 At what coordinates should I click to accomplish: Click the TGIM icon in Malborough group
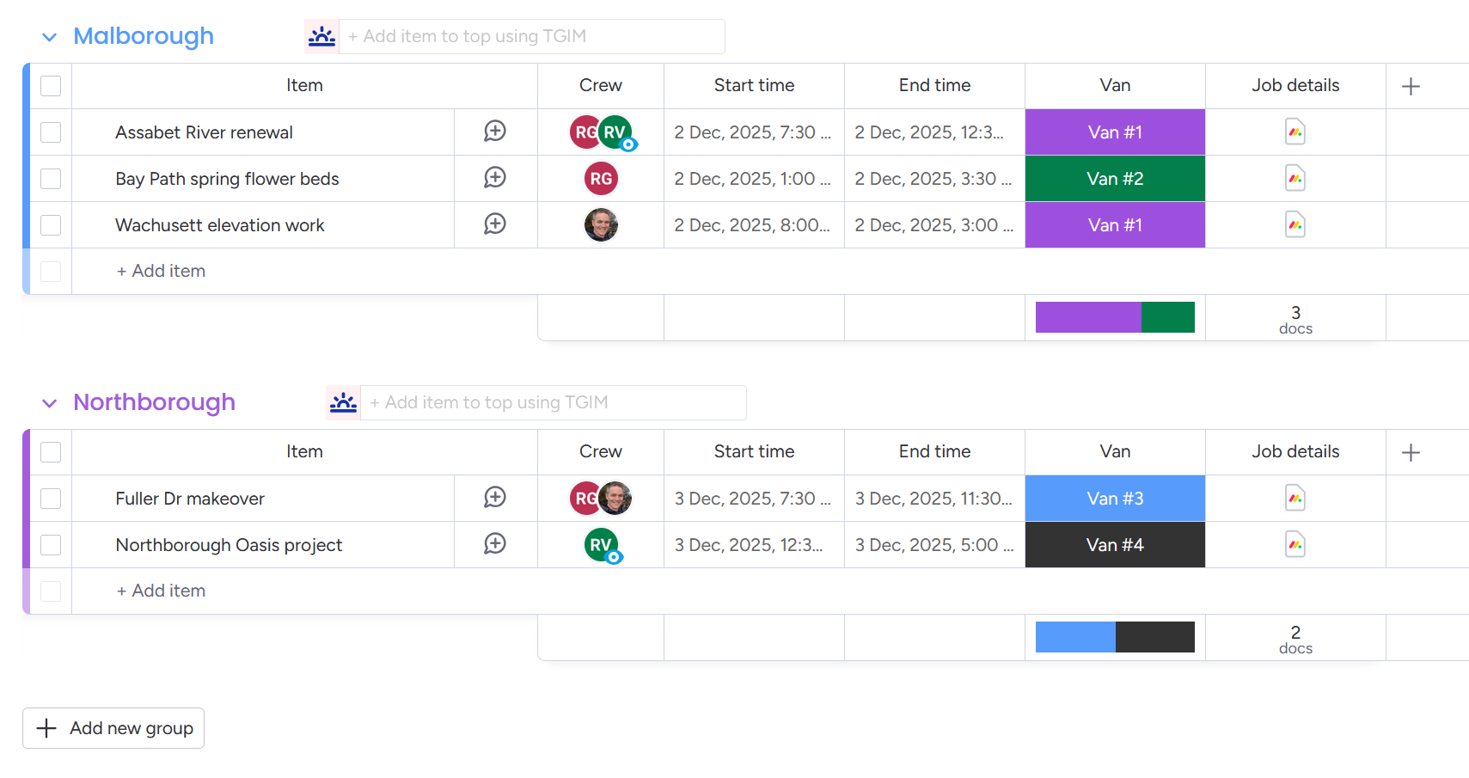tap(322, 36)
